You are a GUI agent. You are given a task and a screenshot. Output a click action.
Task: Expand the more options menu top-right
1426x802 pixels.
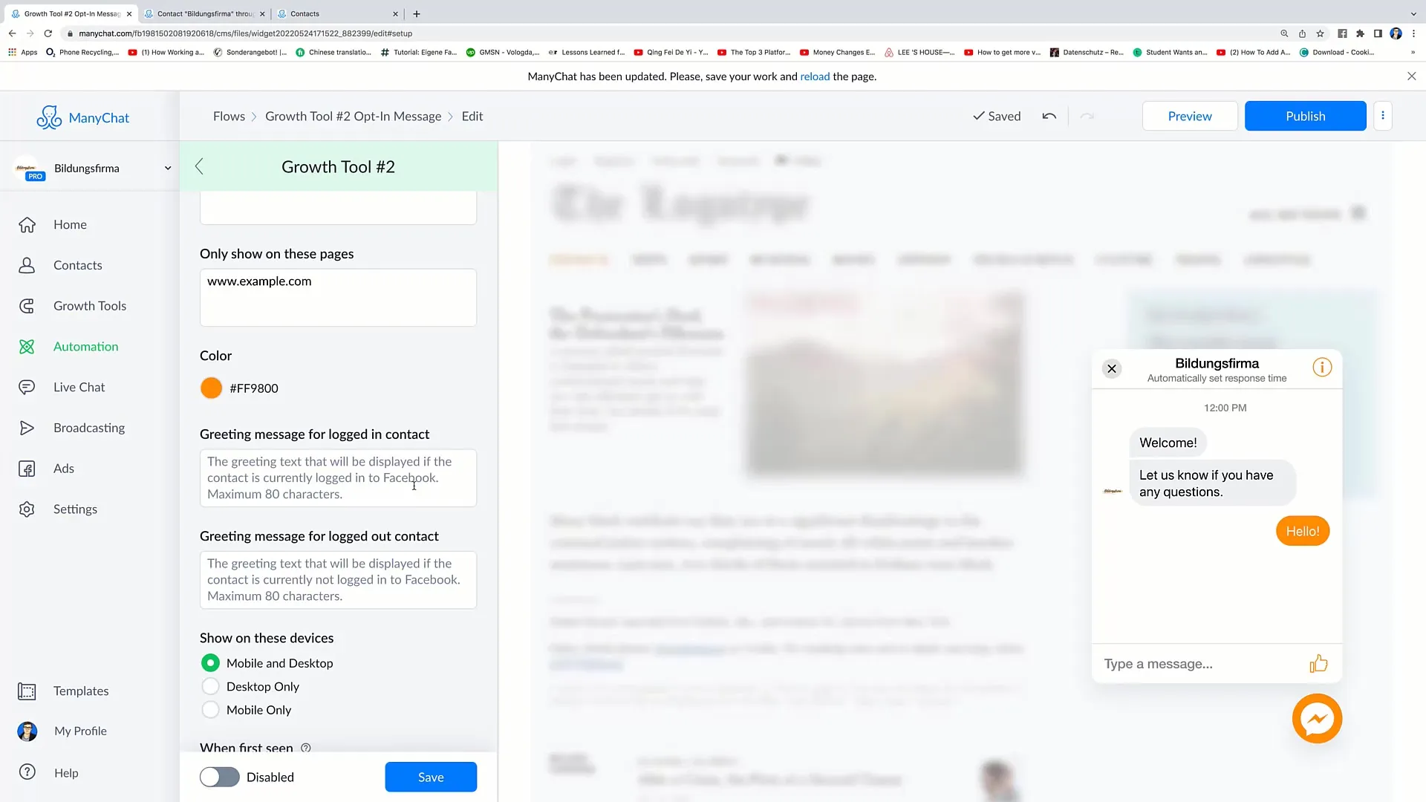coord(1383,116)
